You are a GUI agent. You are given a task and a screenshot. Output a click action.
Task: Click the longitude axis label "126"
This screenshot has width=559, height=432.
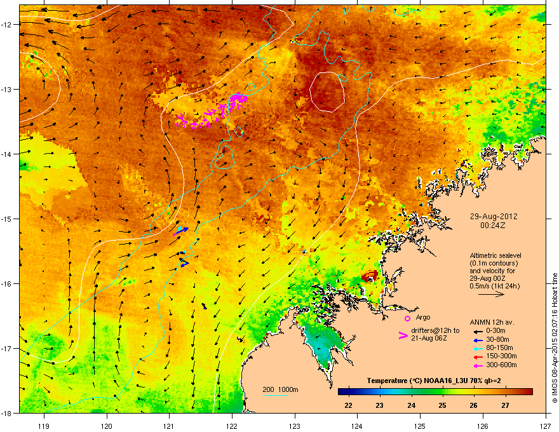tap(483, 426)
